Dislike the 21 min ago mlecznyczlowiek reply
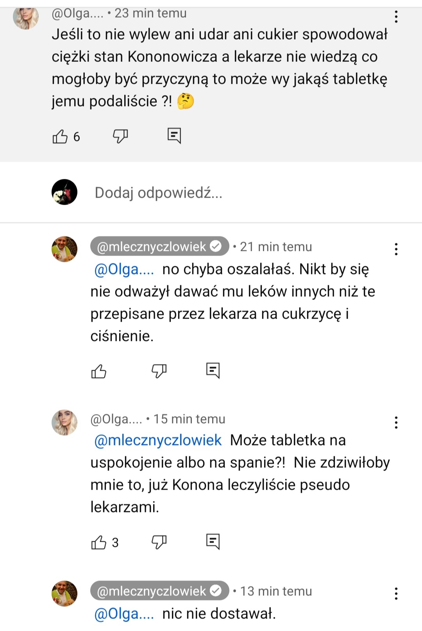422x631 pixels. point(159,370)
